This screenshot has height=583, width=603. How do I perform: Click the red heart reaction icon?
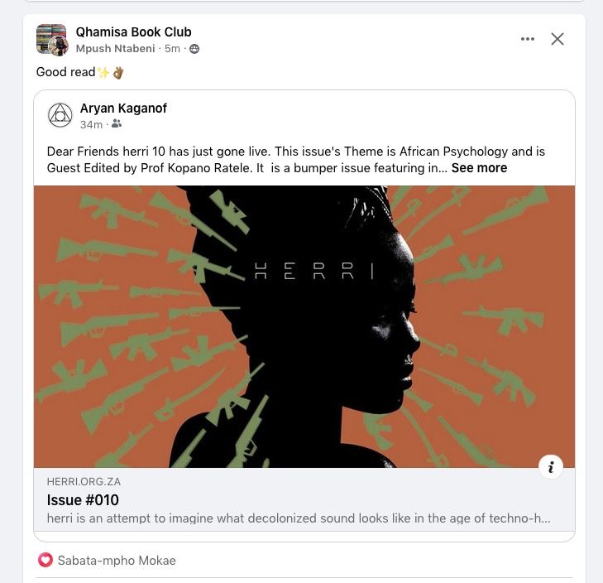click(45, 560)
